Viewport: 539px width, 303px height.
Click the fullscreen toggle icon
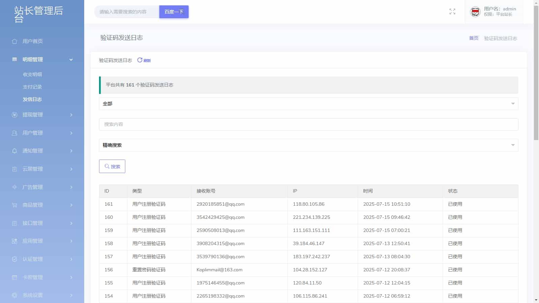point(452,12)
